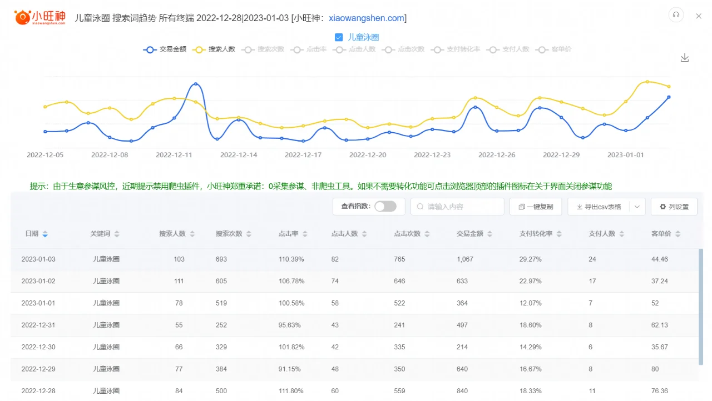This screenshot has height=401, width=712.
Task: Click the headset support icon
Action: point(676,15)
